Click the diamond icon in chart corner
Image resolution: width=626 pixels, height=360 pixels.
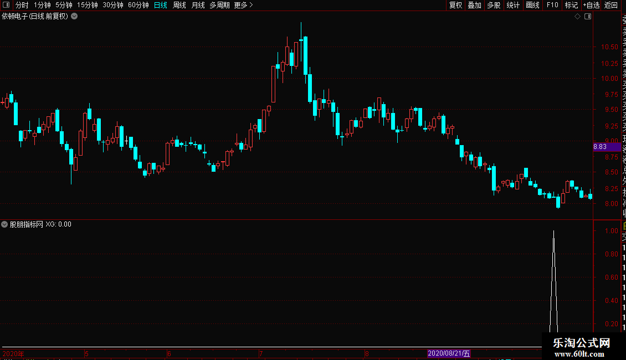point(577,17)
